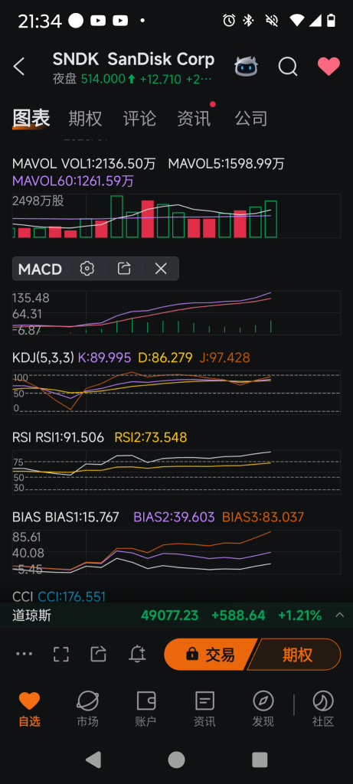Open 市场 in bottom navigation

(87, 709)
